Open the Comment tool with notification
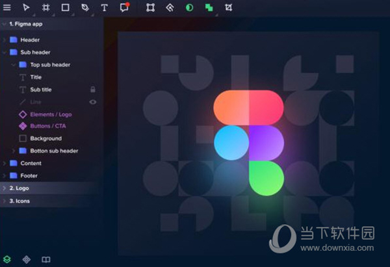The height and width of the screenshot is (267, 390). pos(124,8)
